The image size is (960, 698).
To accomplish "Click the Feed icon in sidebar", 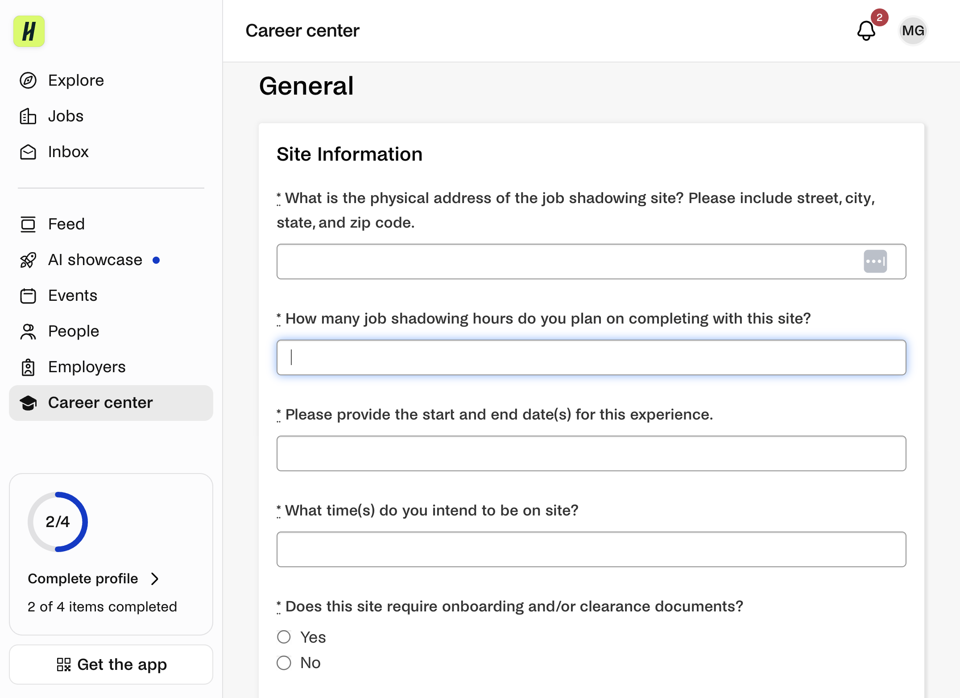I will [28, 224].
